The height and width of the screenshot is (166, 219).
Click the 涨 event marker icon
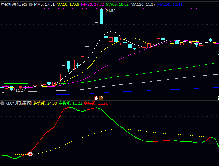[x=96, y=98]
